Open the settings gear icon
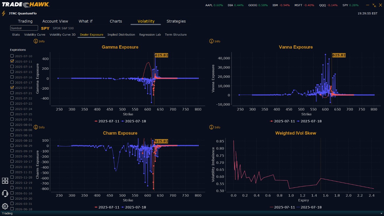 click(5, 206)
